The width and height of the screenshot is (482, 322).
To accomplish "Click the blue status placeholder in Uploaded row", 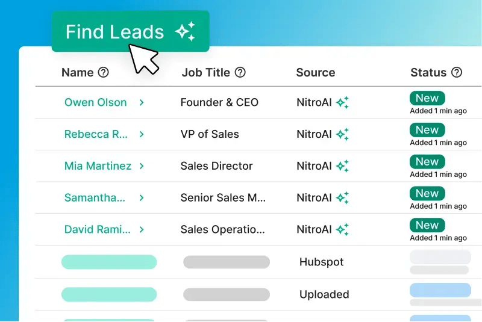I will click(440, 290).
